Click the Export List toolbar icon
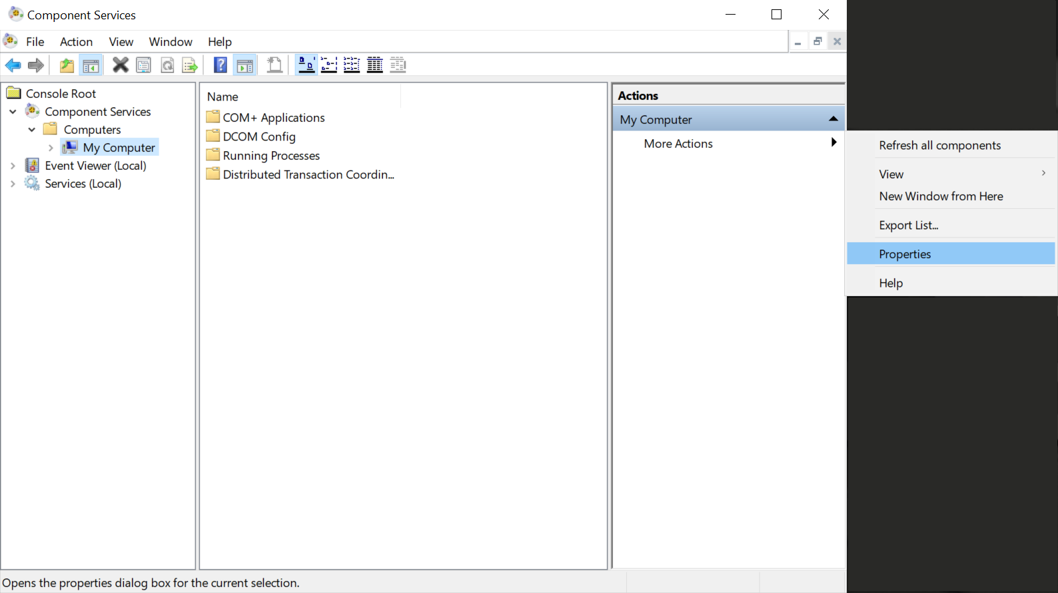This screenshot has height=593, width=1058. 190,65
